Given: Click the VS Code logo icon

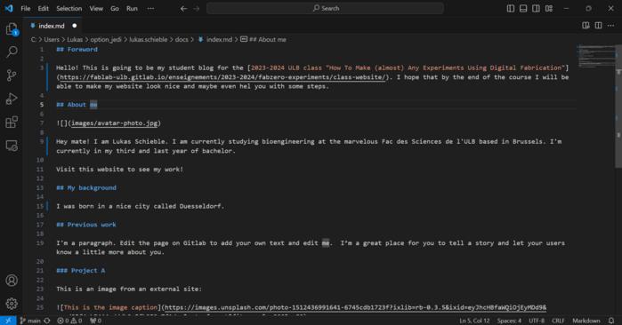Looking at the screenshot, I should pos(9,8).
